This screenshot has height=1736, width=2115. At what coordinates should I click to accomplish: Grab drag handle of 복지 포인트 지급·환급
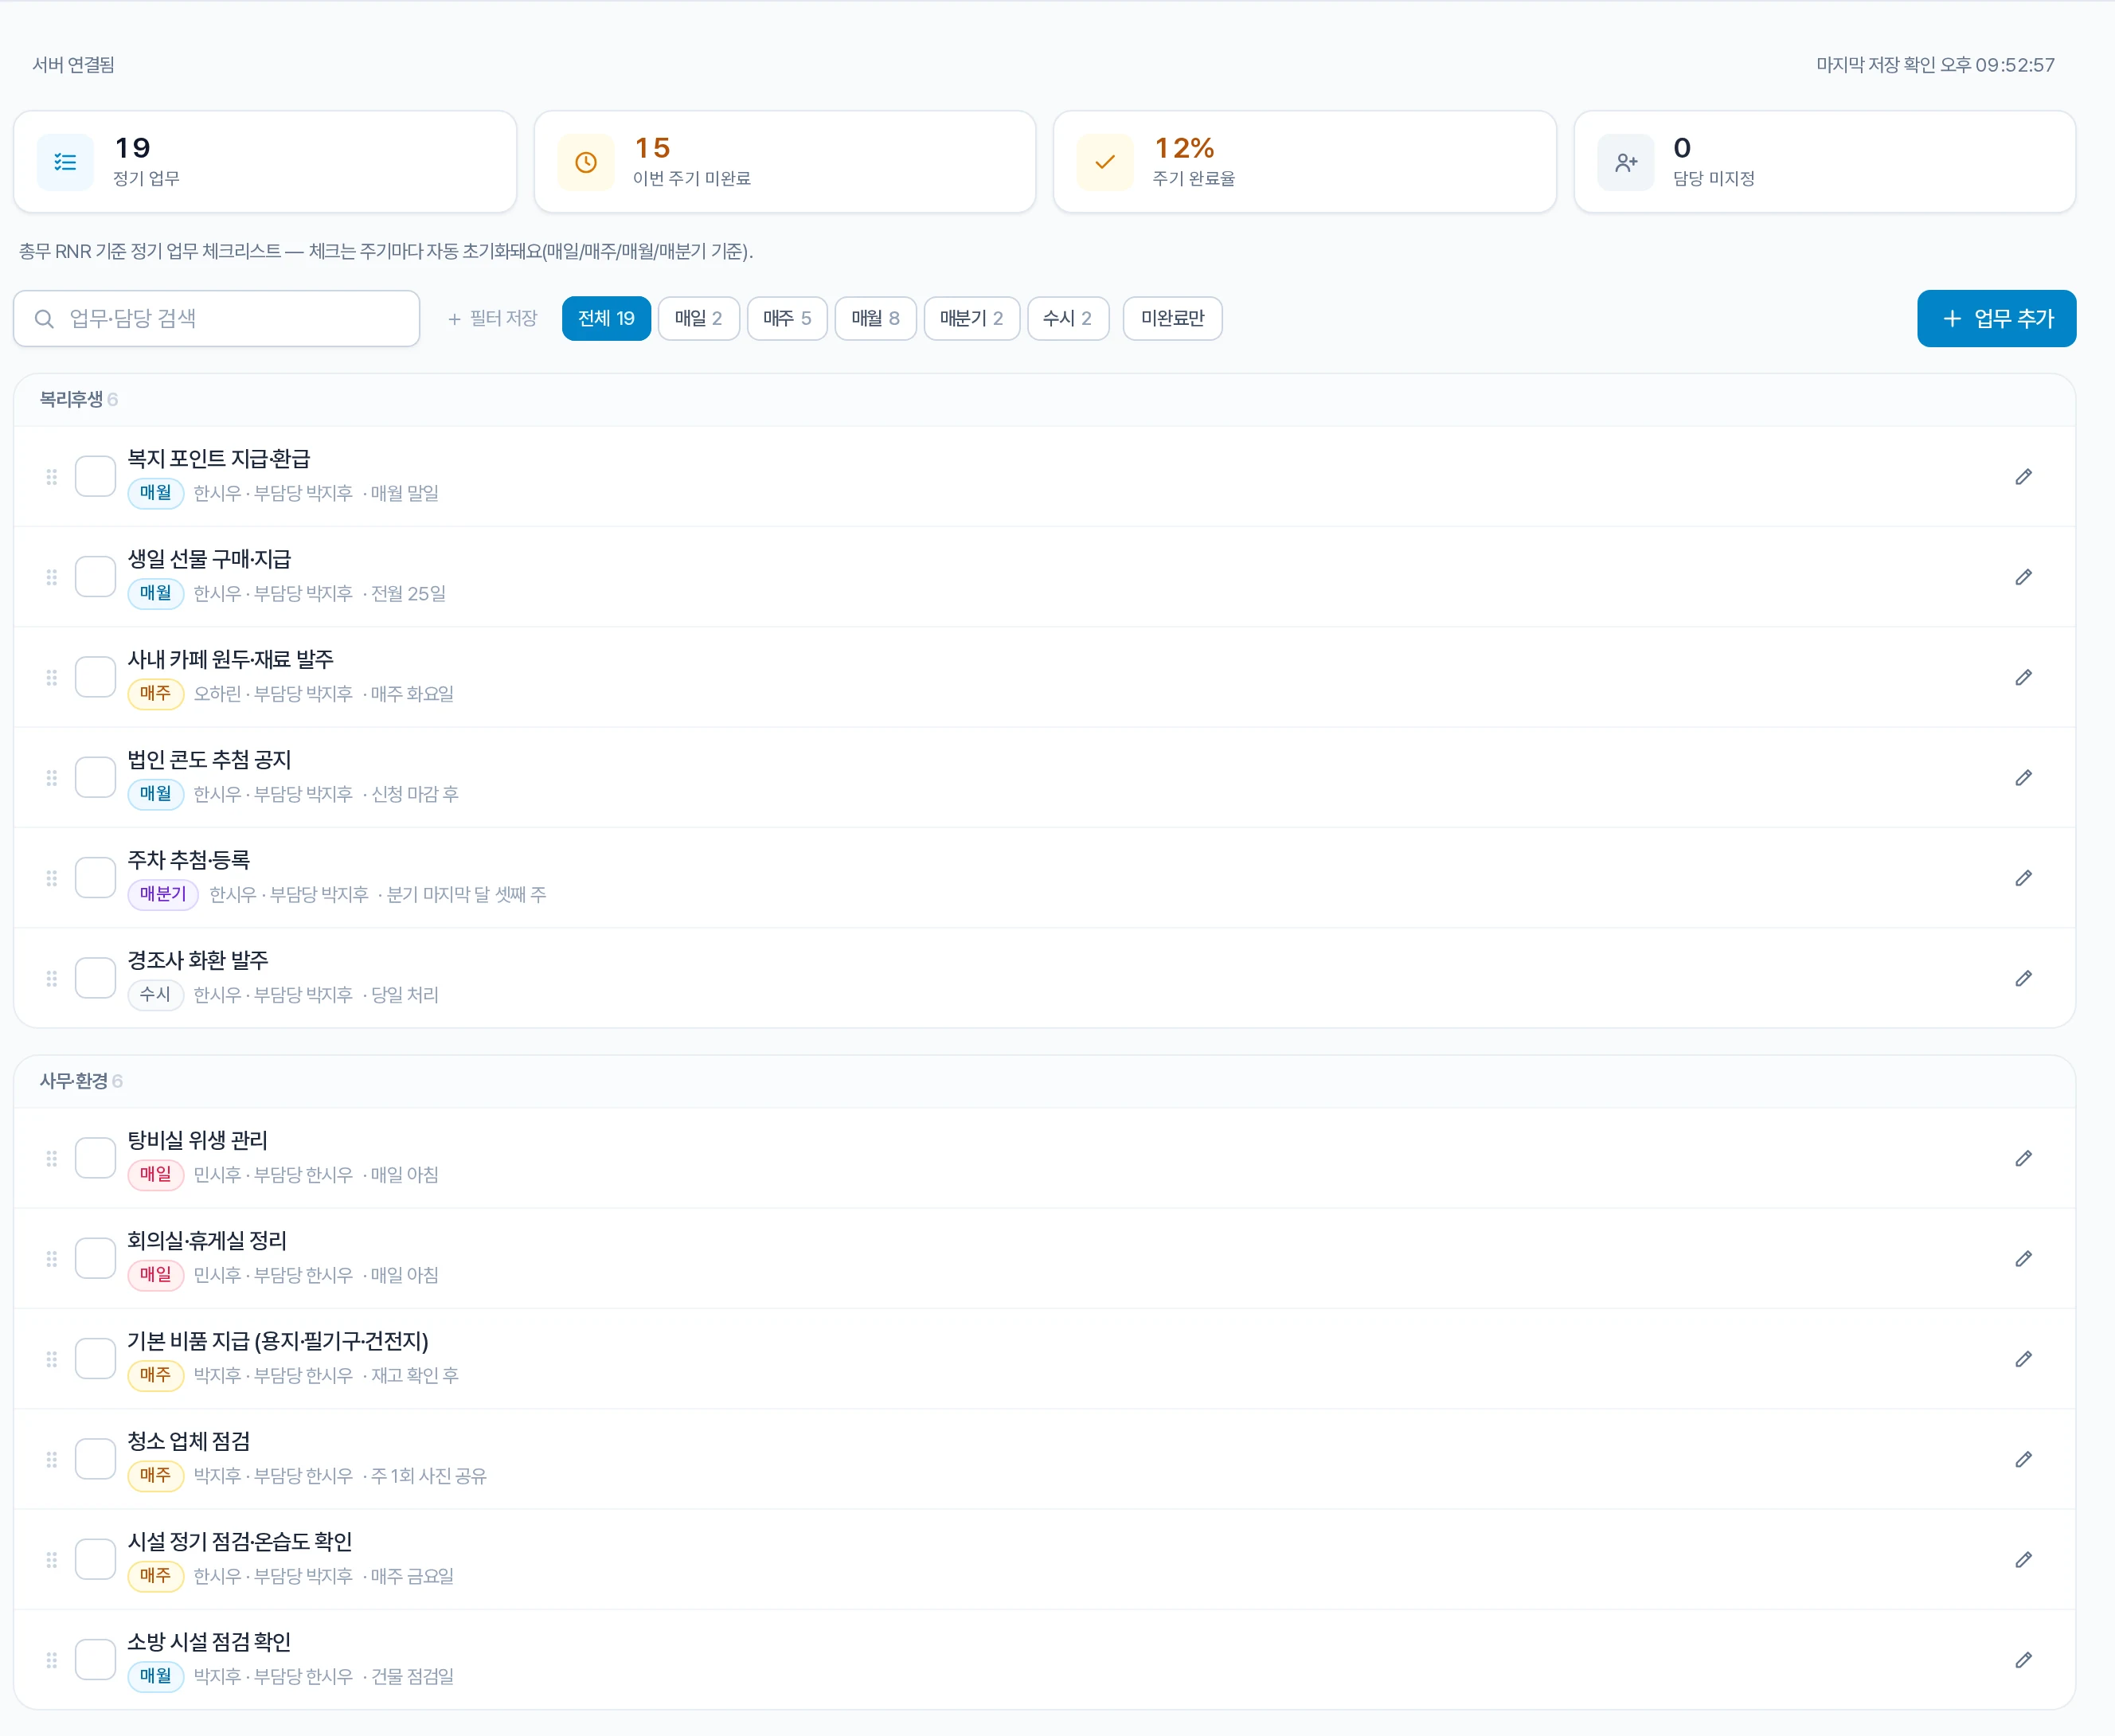coord(52,477)
